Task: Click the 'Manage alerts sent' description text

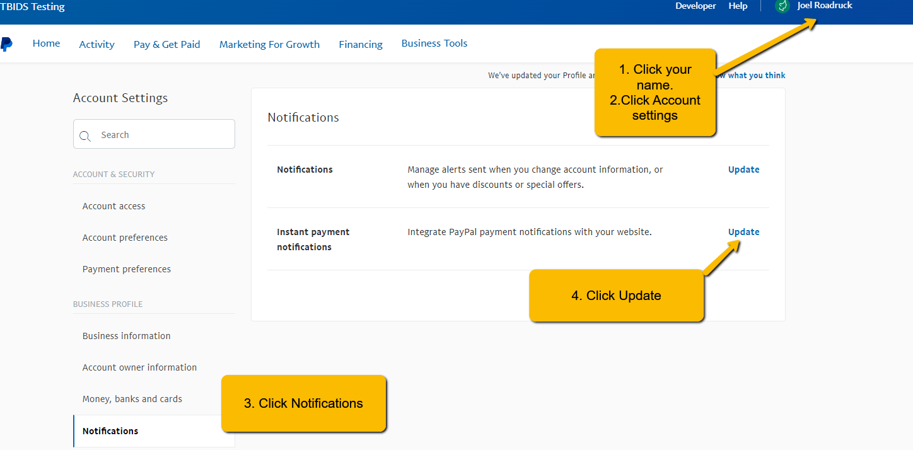Action: [x=535, y=177]
